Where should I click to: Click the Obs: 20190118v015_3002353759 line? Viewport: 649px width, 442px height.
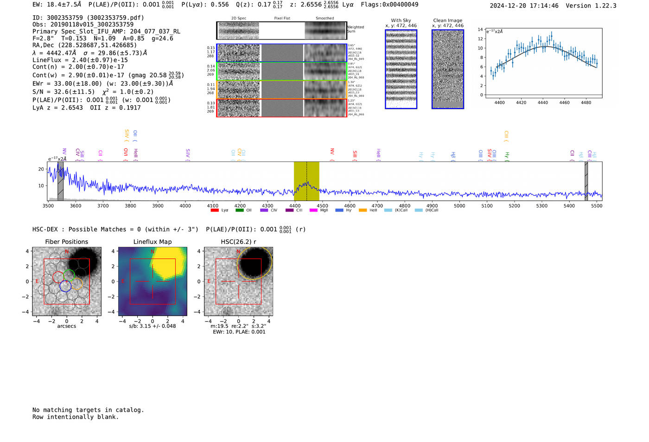83,25
